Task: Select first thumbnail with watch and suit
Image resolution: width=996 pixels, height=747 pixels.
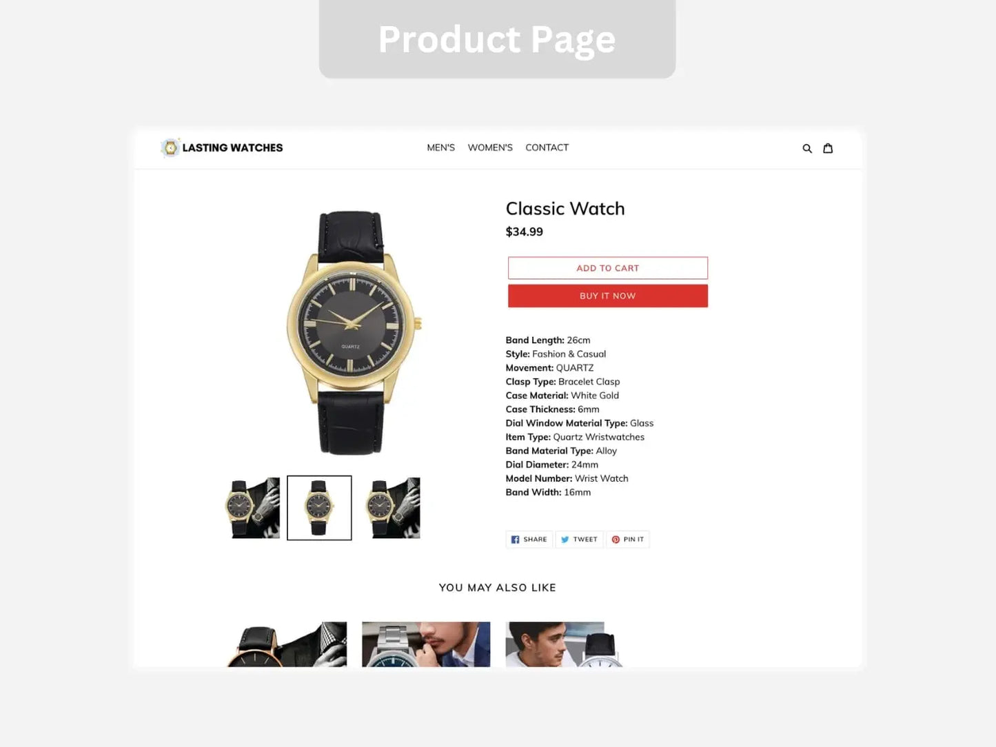Action: tap(253, 508)
